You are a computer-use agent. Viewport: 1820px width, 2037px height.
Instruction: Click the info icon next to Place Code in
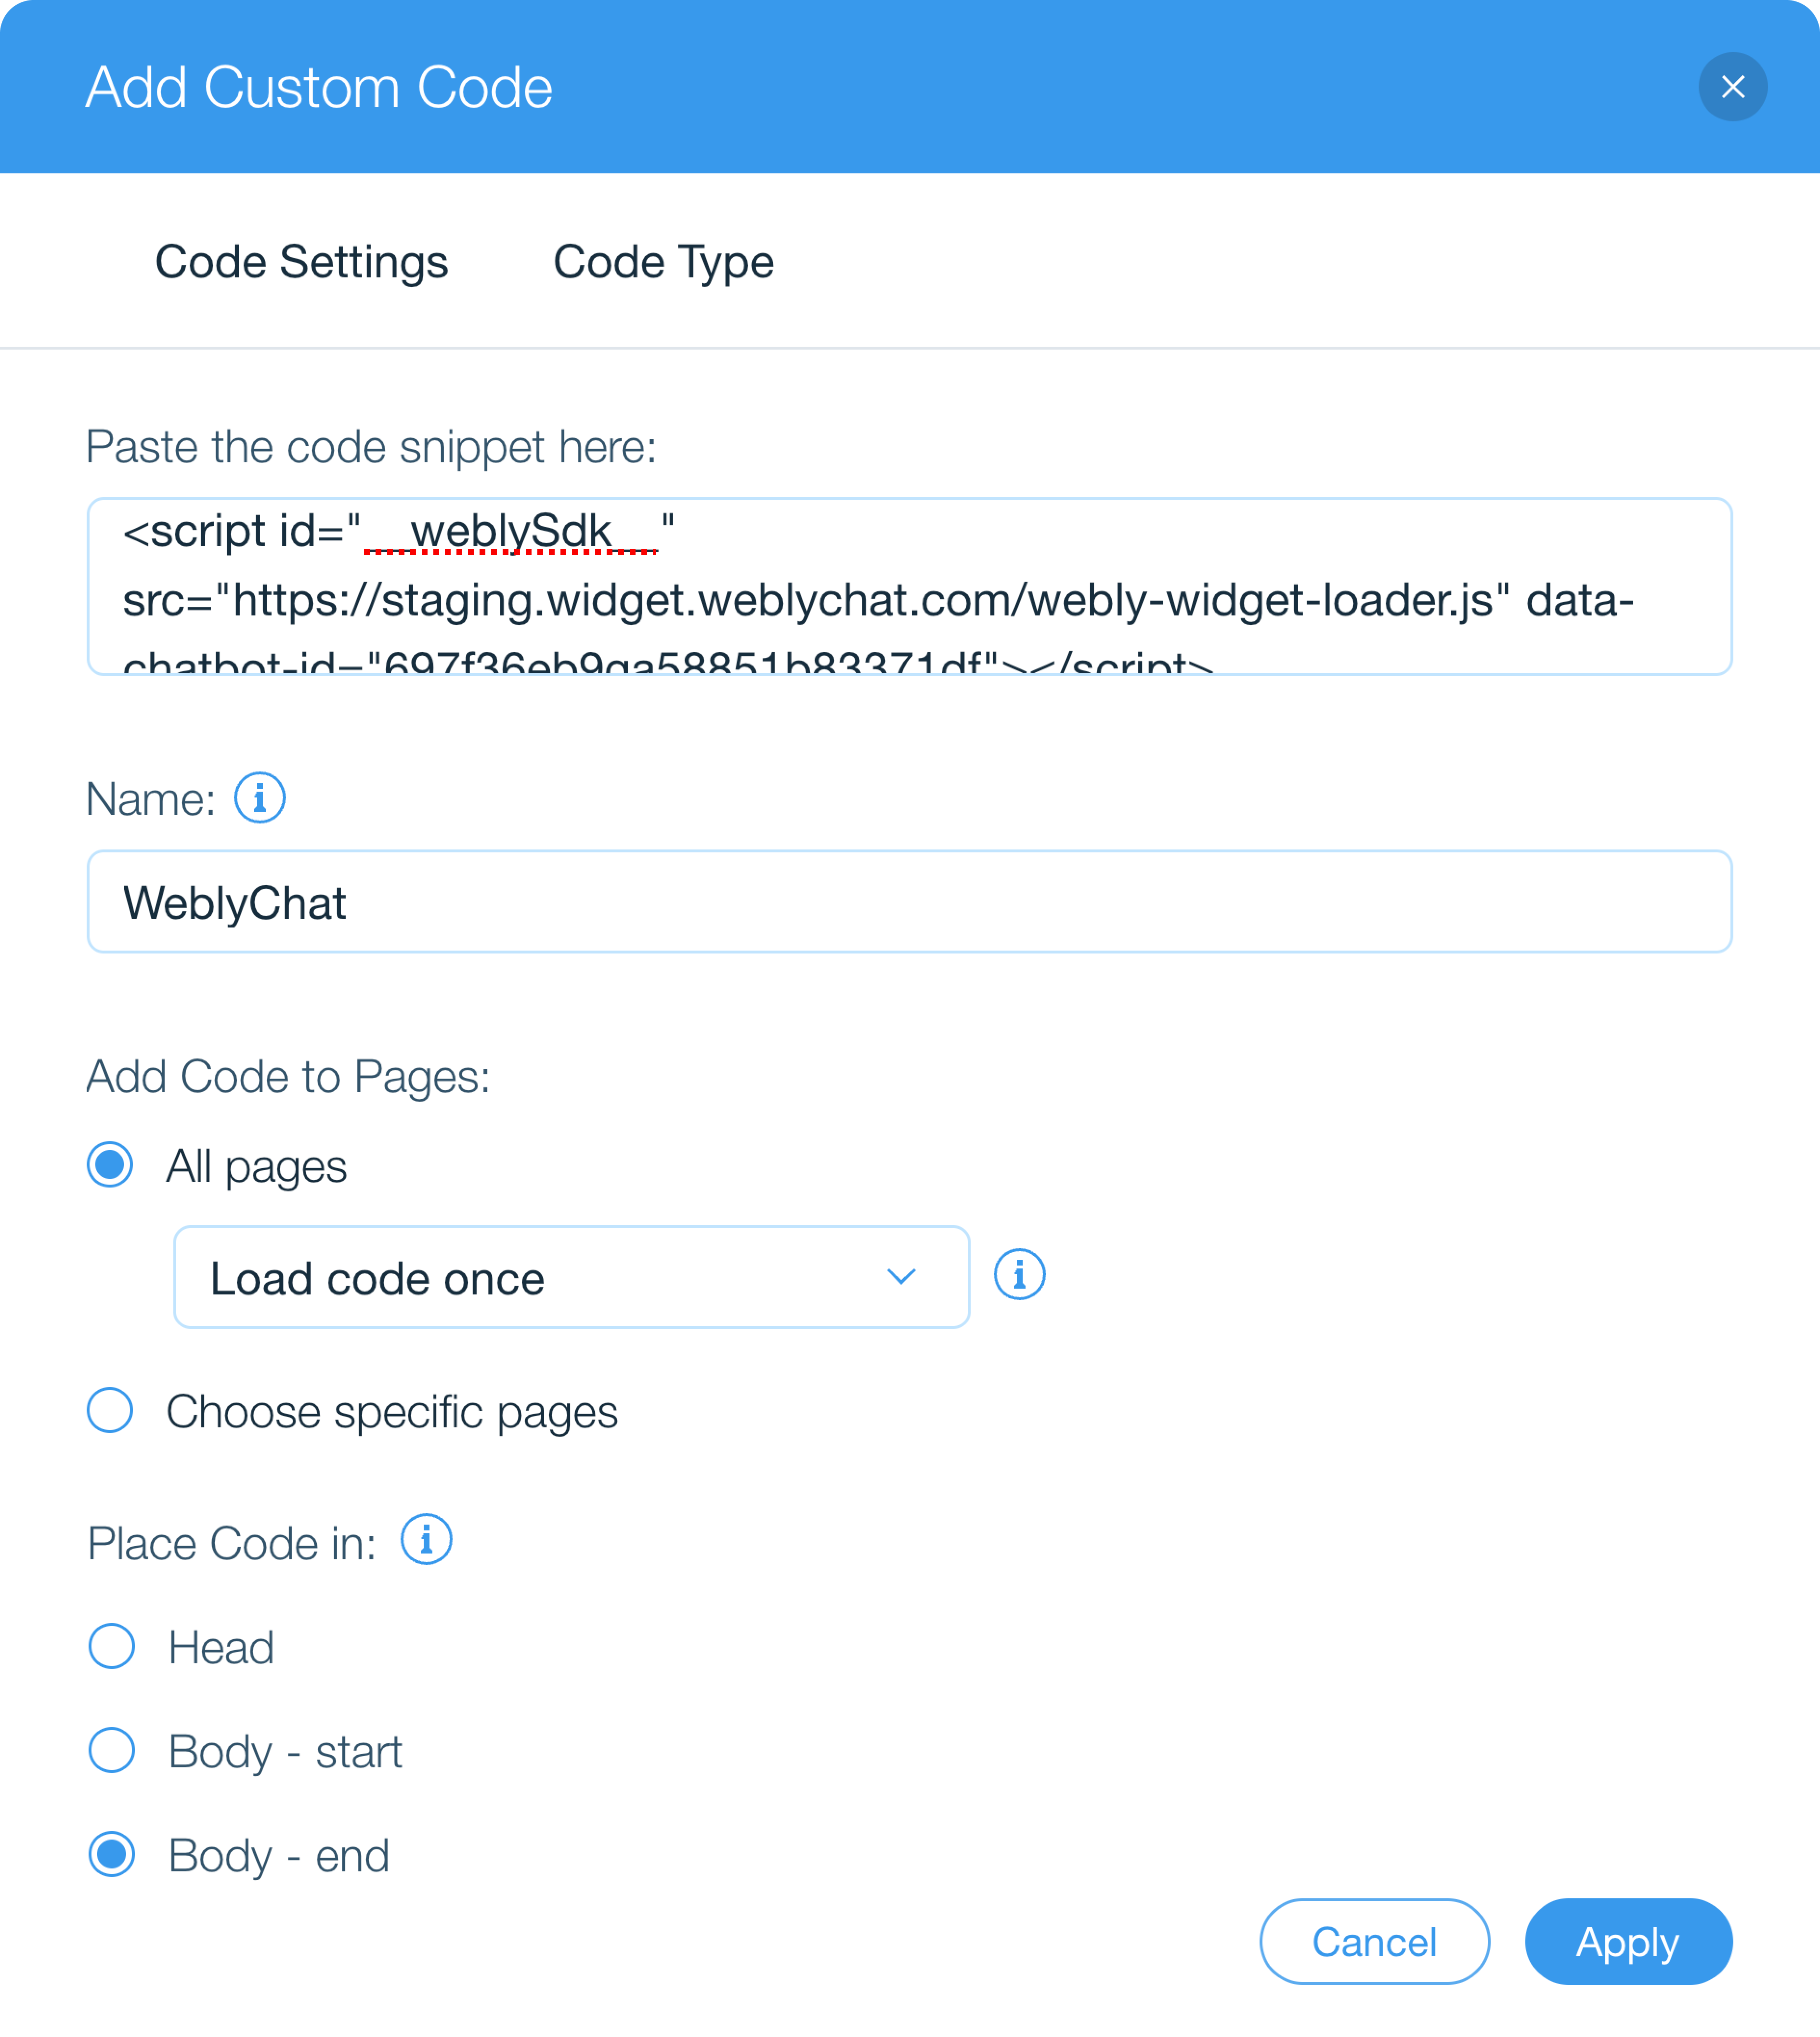tap(426, 1541)
